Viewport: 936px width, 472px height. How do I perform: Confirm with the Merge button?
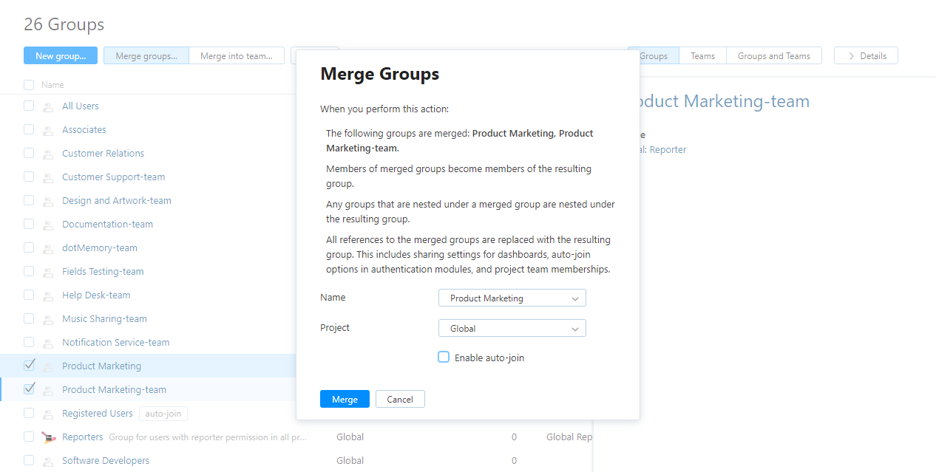(345, 400)
